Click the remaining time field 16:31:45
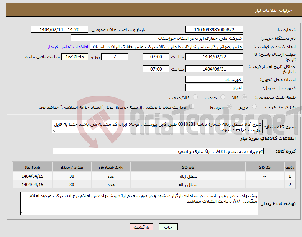 click(75, 57)
